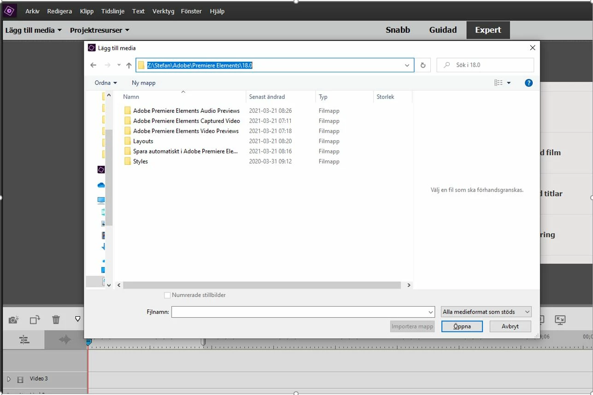Open the Lägg till media dropdown
Viewport: 593px width, 395px height.
(x=33, y=30)
